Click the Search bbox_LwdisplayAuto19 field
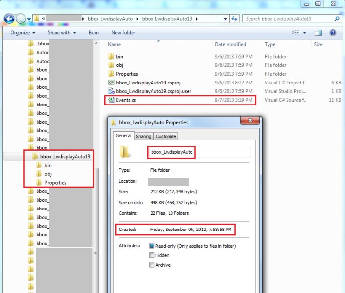345x293 pixels. [292, 19]
